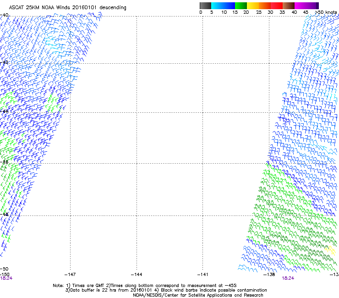339x298 pixels.
Task: Click the -138 longitude axis label
Action: [x=269, y=275]
